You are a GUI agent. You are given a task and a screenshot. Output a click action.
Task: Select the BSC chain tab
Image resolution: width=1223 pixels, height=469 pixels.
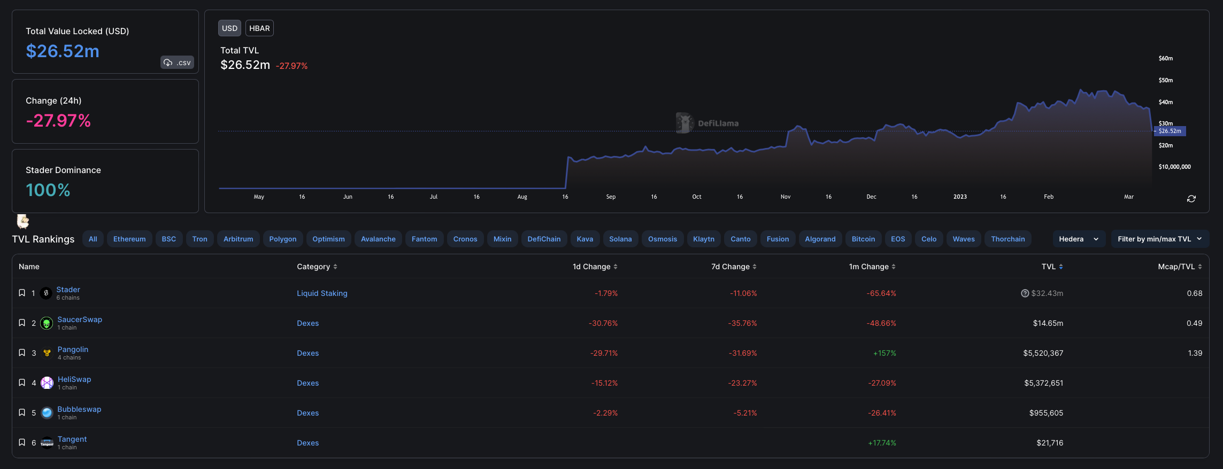click(169, 239)
